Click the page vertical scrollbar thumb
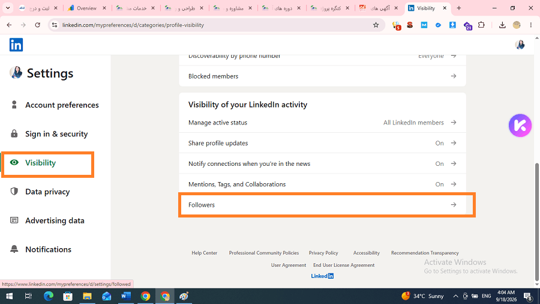 tap(536, 222)
